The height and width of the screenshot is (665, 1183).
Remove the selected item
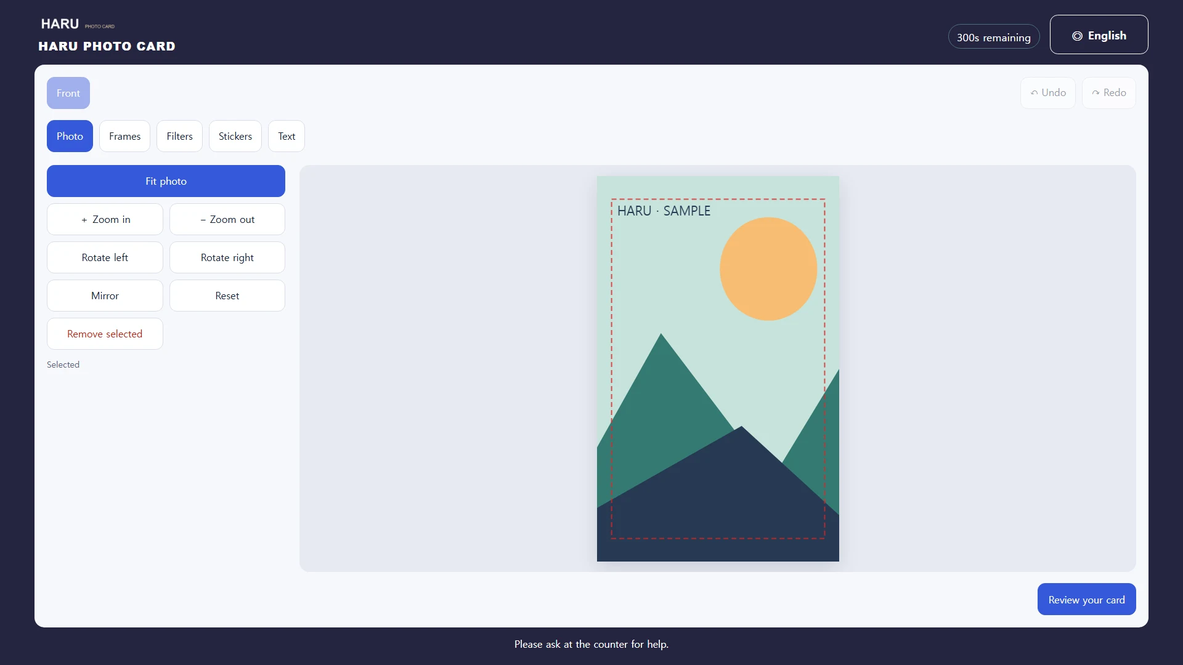pos(105,334)
